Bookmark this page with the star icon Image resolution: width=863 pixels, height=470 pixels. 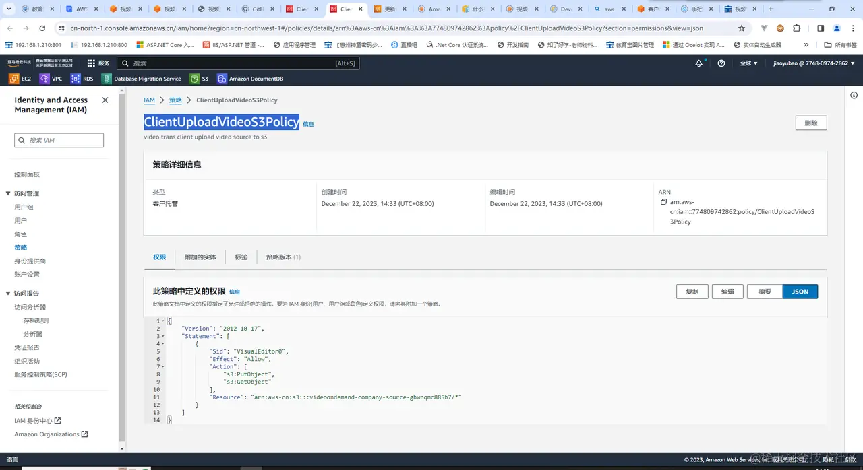click(742, 28)
